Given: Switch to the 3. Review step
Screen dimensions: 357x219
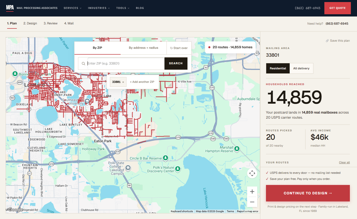Looking at the screenshot, I should point(50,23).
